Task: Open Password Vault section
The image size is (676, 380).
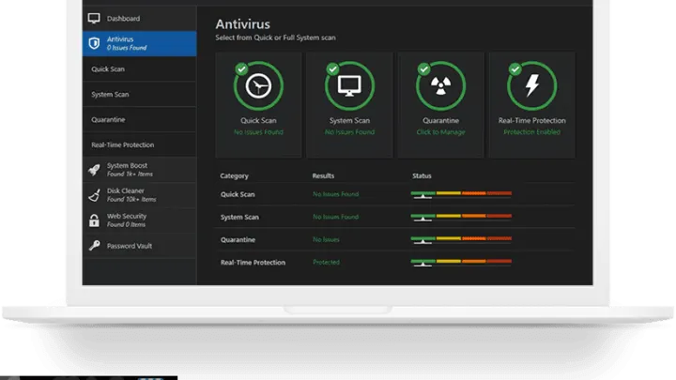Action: 139,246
